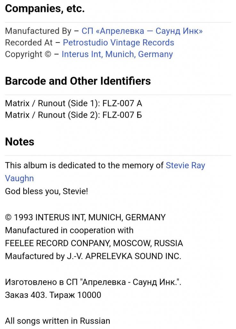Click the "© 1993 INTERUS INT" notes line
Image resolution: width=236 pixels, height=329 pixels.
coord(85,218)
